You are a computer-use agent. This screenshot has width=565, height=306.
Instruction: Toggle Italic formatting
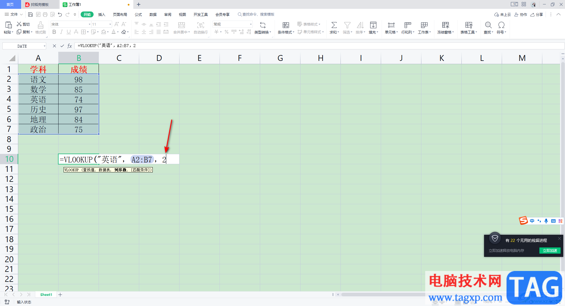click(x=62, y=32)
